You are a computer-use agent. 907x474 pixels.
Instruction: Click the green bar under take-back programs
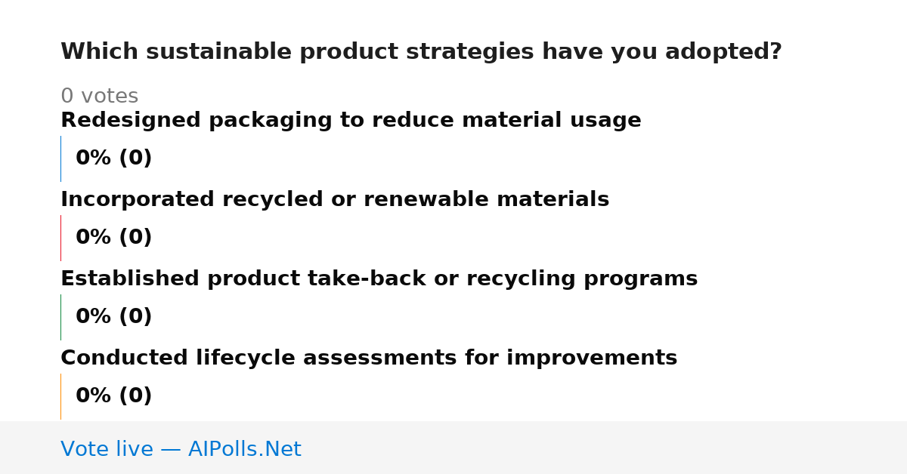coord(60,317)
